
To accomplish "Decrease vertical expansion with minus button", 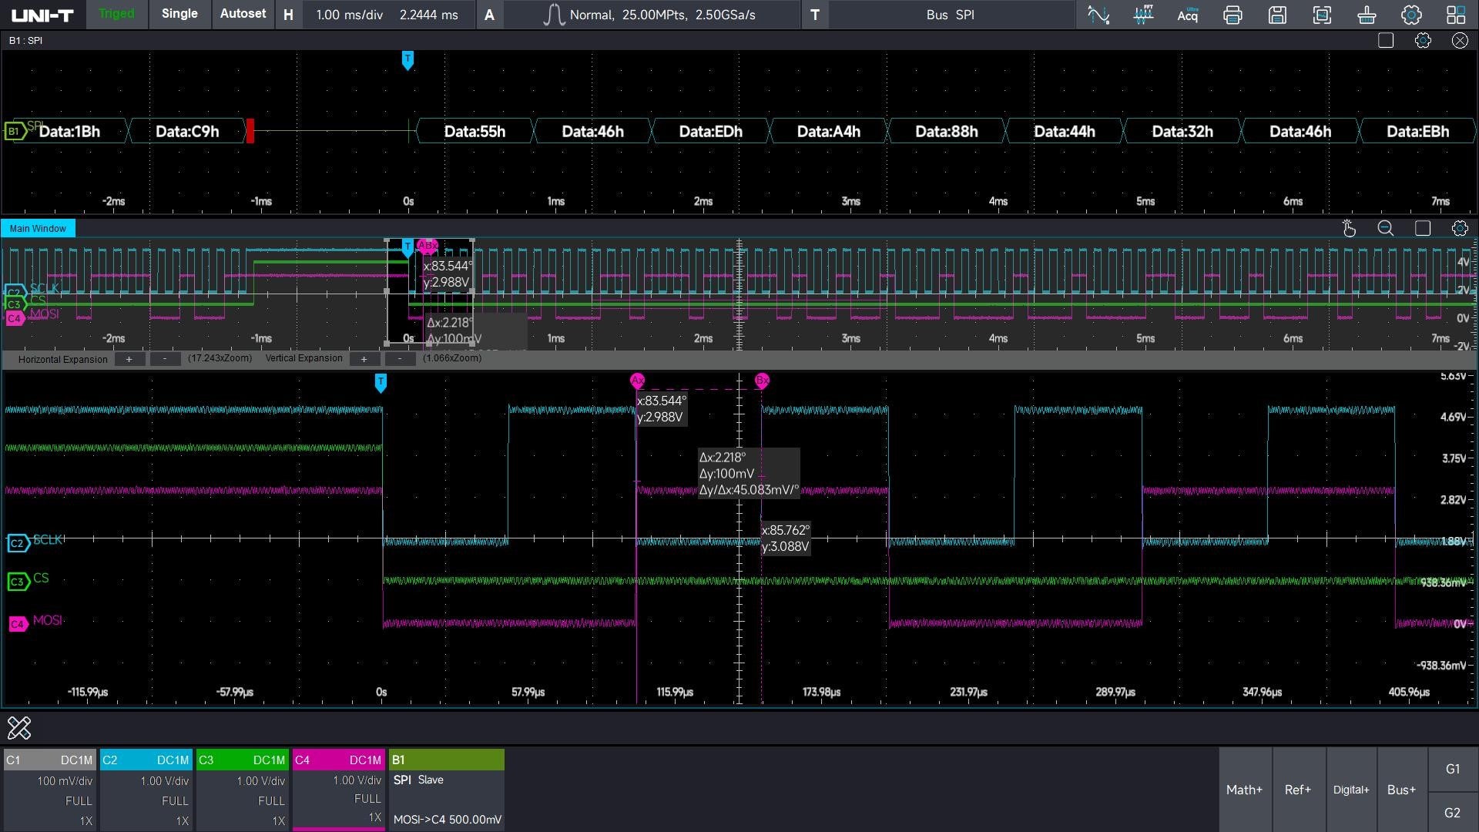I will click(x=399, y=359).
